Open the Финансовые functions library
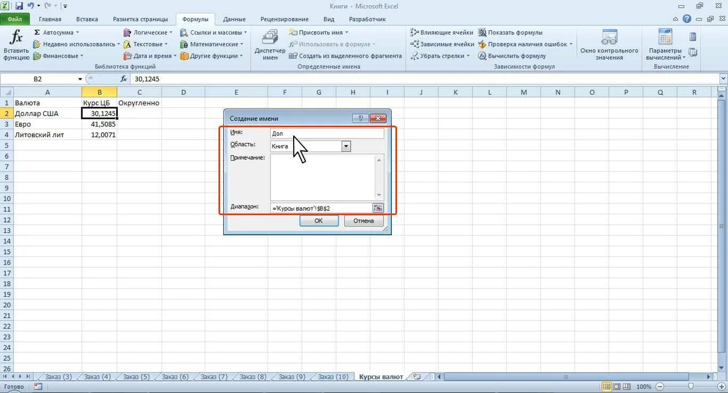 58,56
